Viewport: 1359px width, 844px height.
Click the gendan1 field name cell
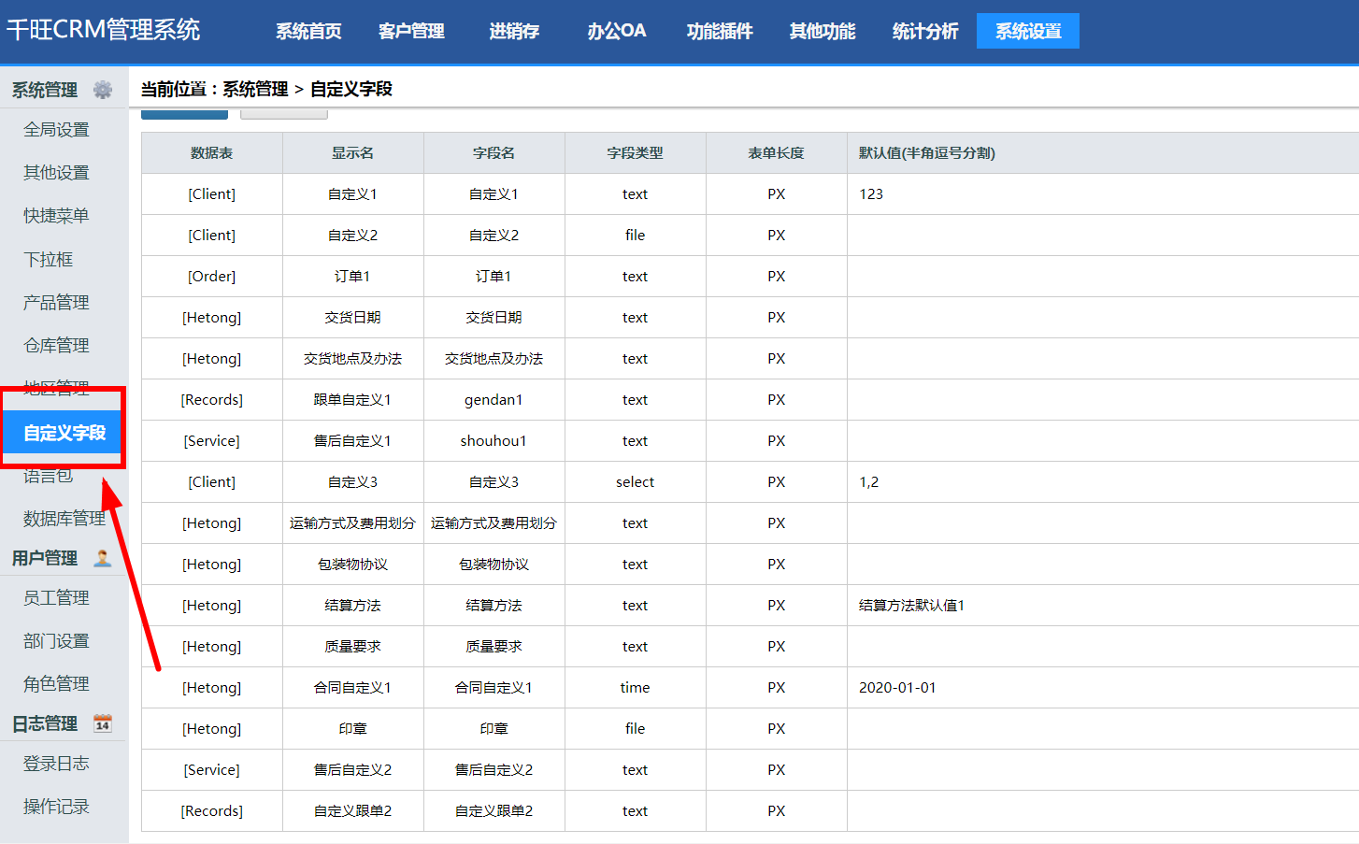click(494, 400)
